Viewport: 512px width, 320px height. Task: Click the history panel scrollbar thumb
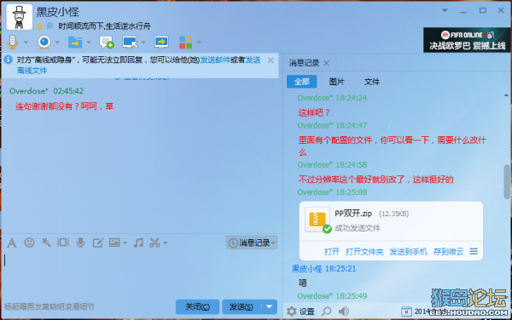[x=507, y=181]
